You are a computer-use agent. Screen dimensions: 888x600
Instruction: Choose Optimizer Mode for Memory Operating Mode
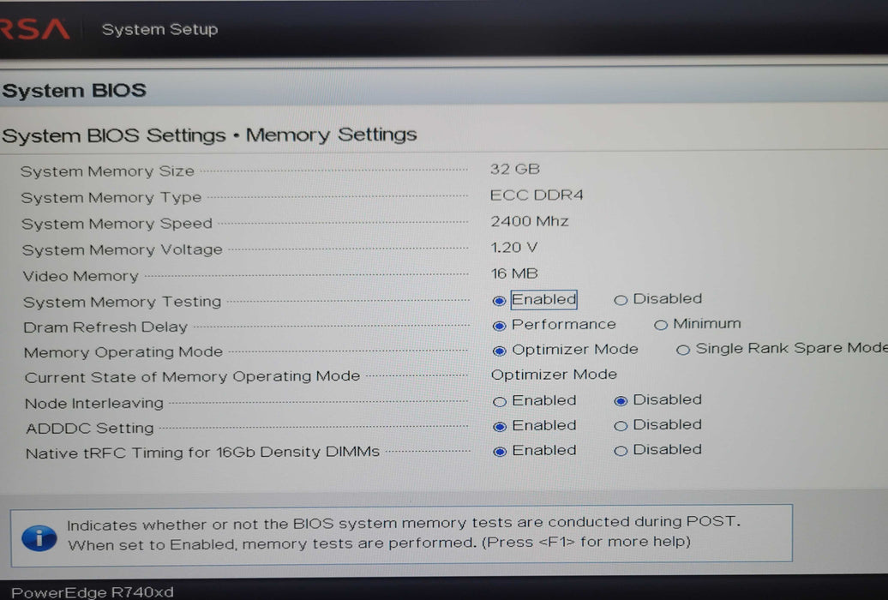(x=500, y=351)
